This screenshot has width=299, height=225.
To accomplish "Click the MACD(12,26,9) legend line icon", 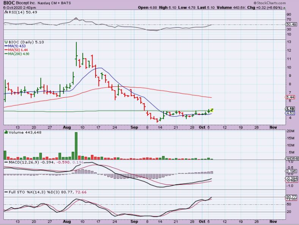I will 5,162.
